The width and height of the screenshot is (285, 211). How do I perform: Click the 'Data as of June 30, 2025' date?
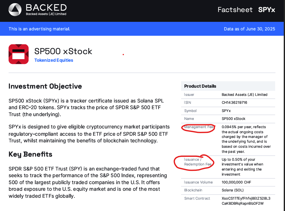tap(249, 29)
